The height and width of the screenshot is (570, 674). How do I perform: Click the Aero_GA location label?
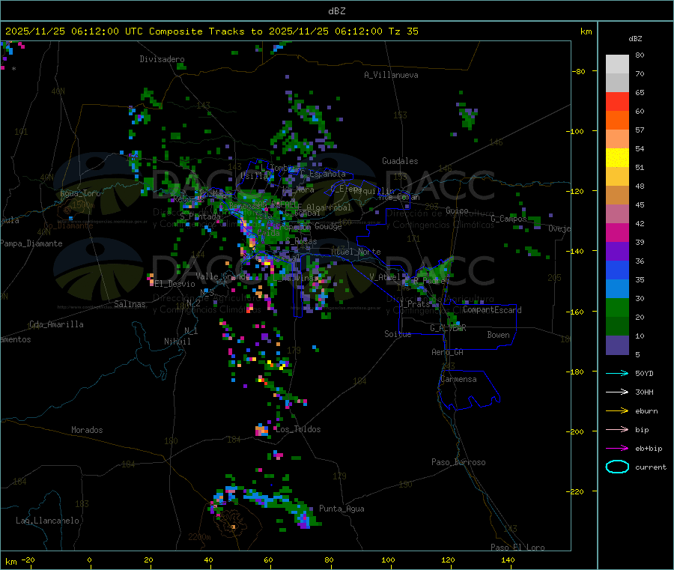point(448,352)
